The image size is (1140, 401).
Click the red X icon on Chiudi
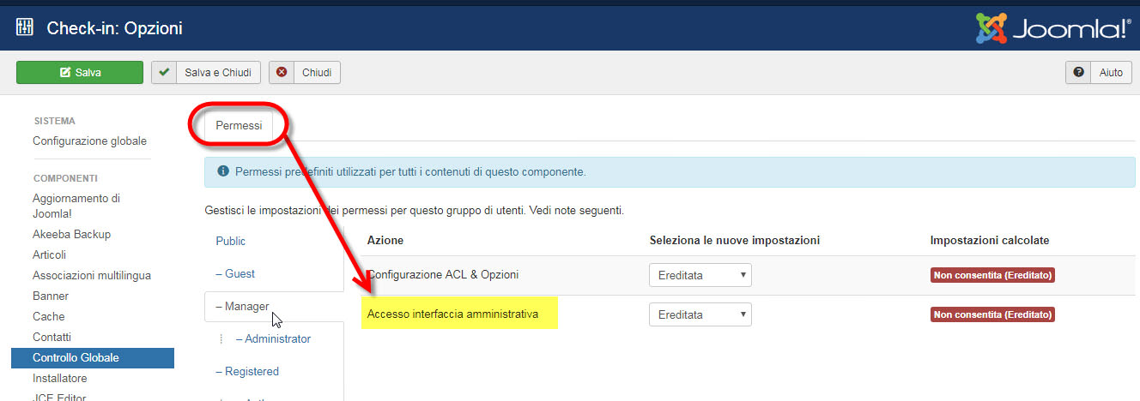click(282, 73)
